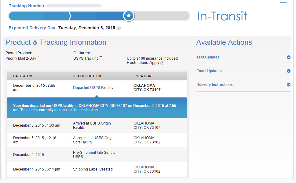Select the location in the Accepted at Origin Sort Facility row
This screenshot has height=183, width=296.
(x=147, y=140)
